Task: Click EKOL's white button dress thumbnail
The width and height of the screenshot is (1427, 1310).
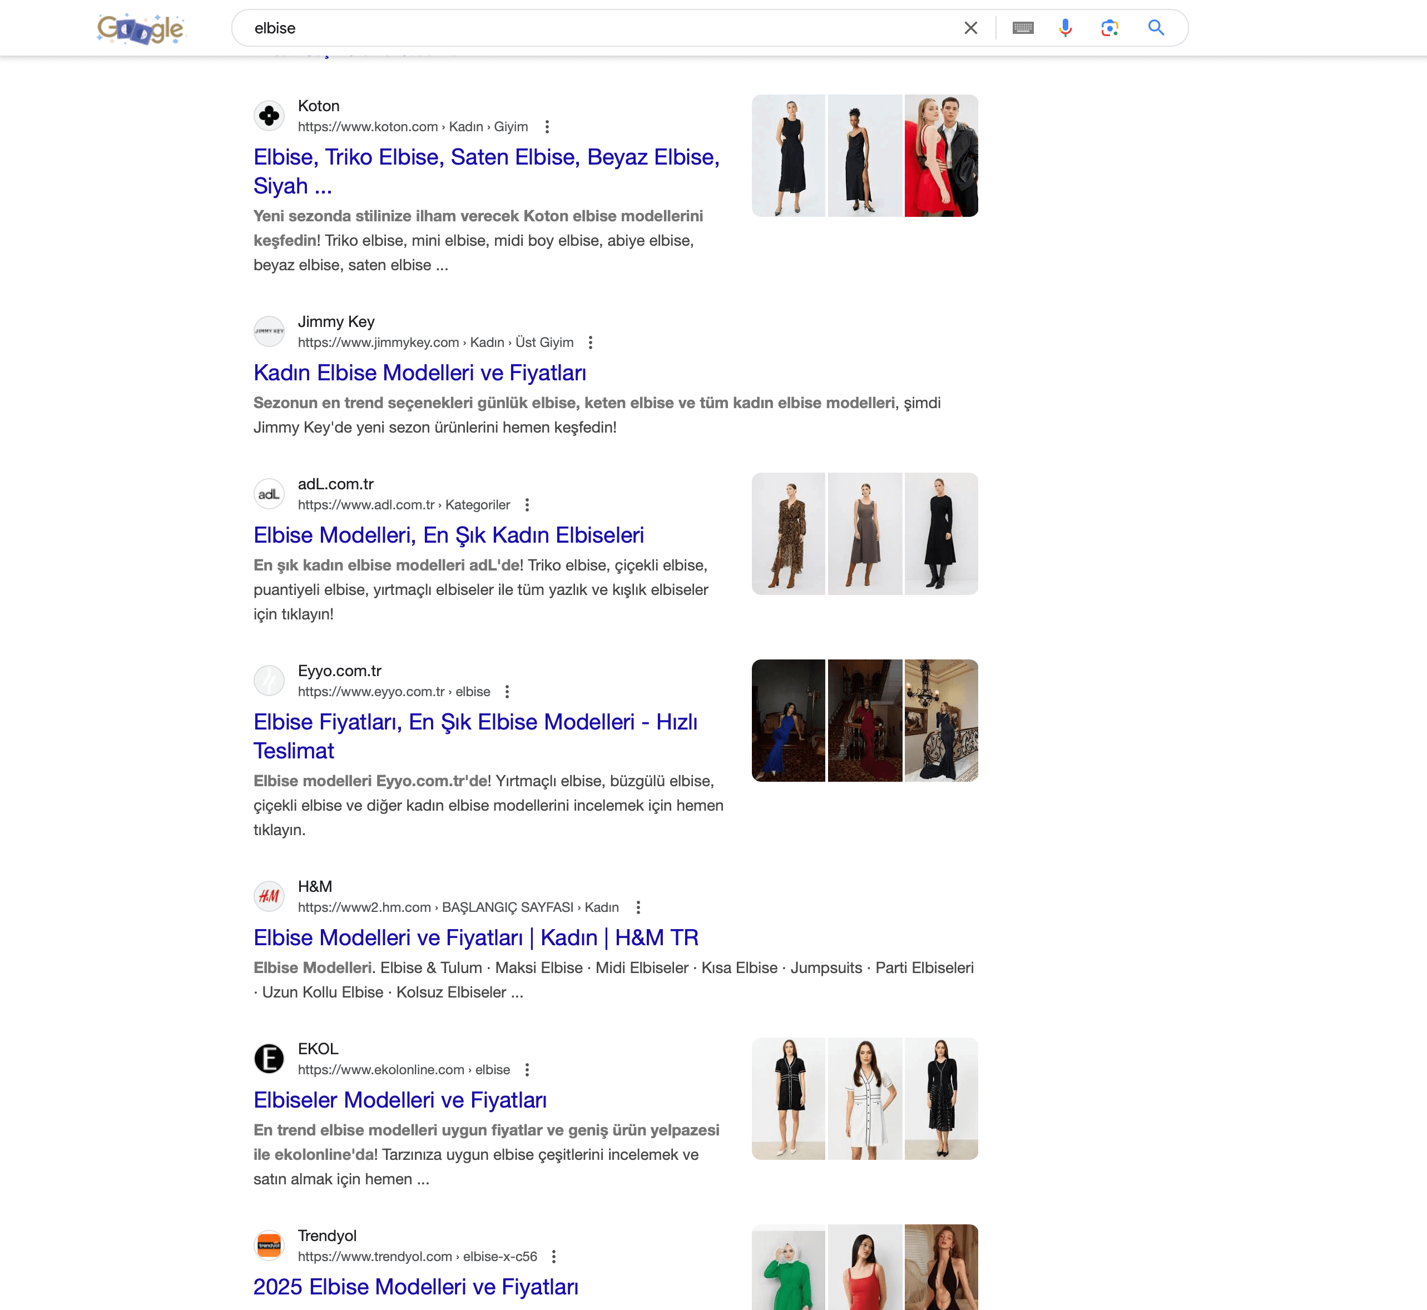Action: 865,1099
